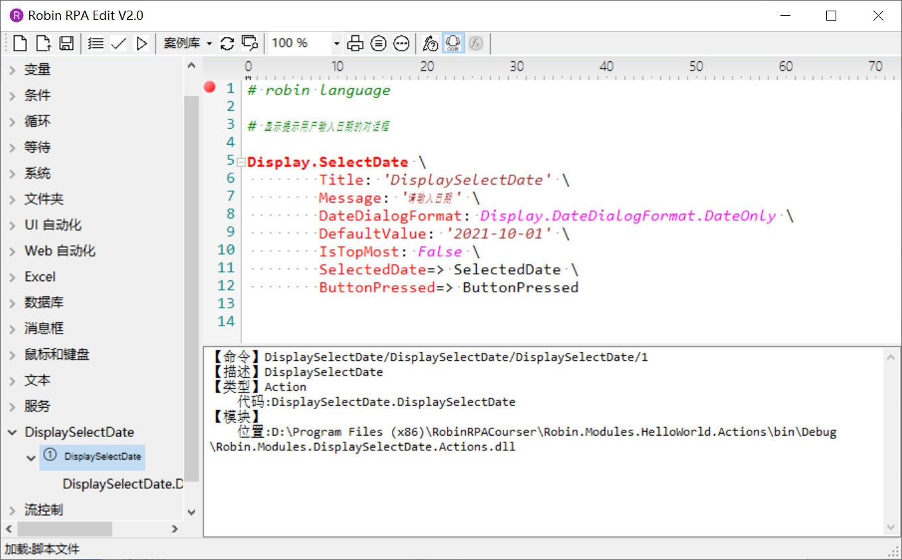902x560 pixels.
Task: Click the output panel scroll-up arrow
Action: (891, 357)
